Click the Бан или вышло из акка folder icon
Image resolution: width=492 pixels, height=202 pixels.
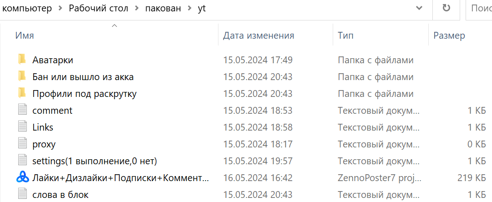coord(22,76)
